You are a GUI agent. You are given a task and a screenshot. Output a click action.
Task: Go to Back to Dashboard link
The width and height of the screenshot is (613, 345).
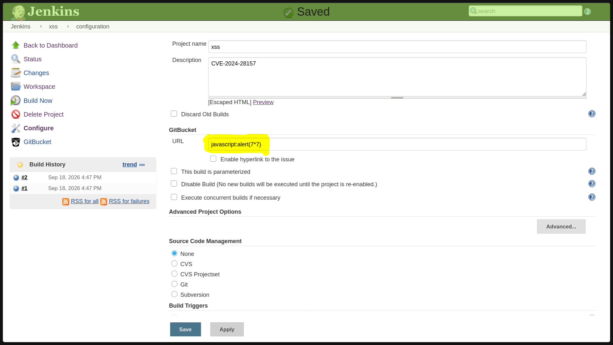click(50, 45)
